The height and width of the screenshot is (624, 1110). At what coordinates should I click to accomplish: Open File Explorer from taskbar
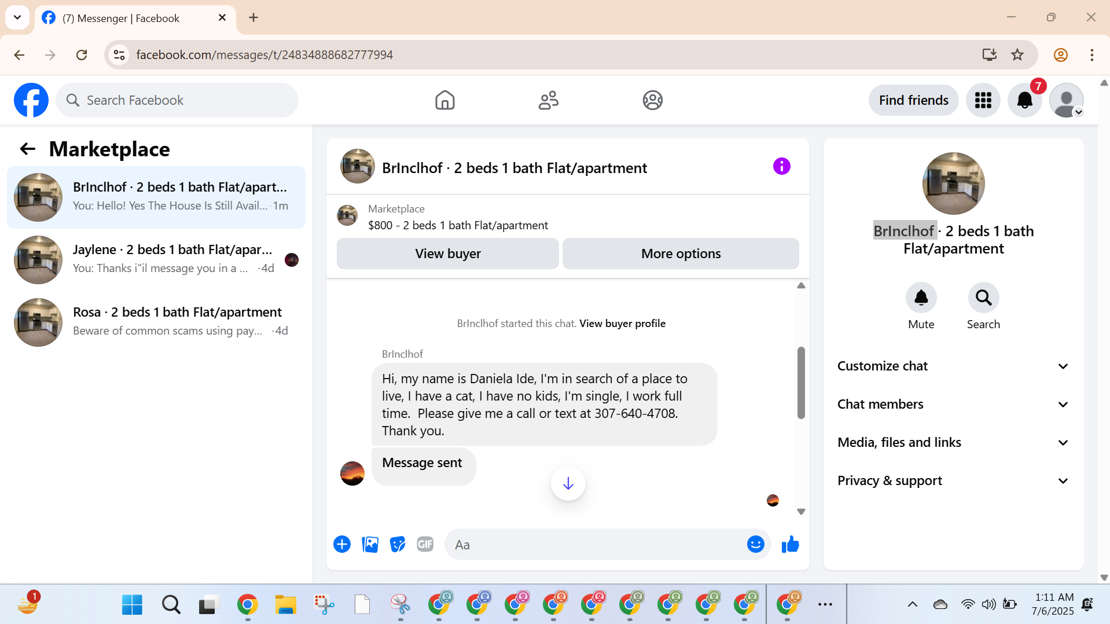[285, 604]
